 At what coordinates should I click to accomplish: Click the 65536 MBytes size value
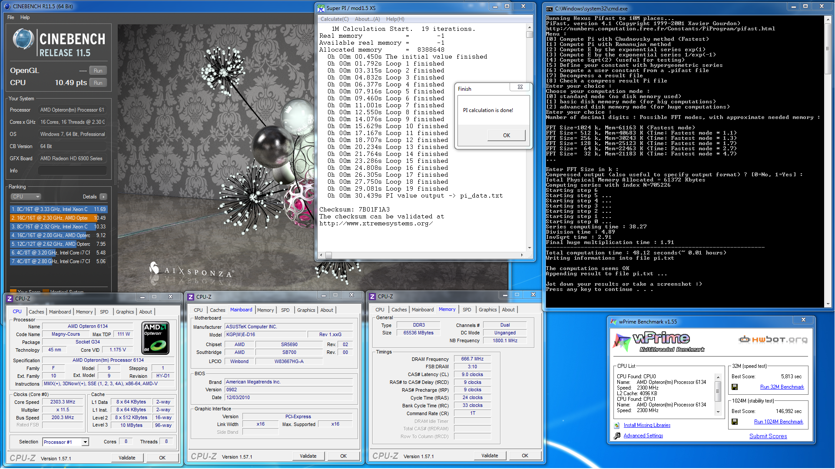click(x=418, y=333)
